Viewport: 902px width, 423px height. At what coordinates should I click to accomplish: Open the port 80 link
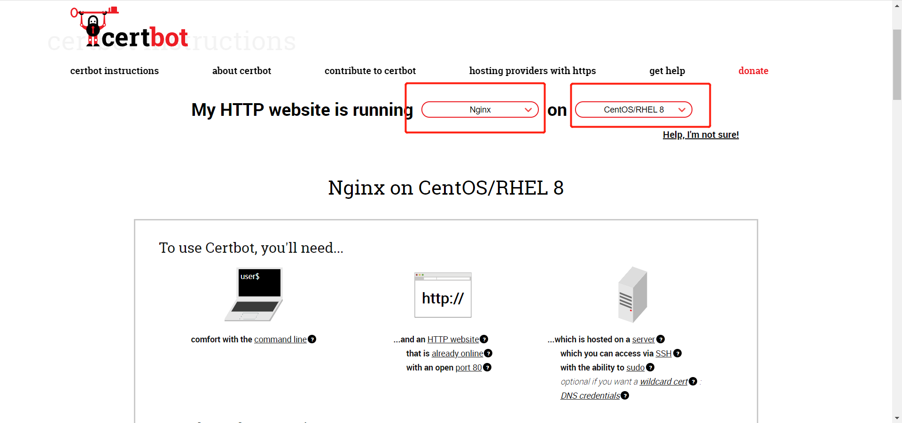(x=468, y=368)
